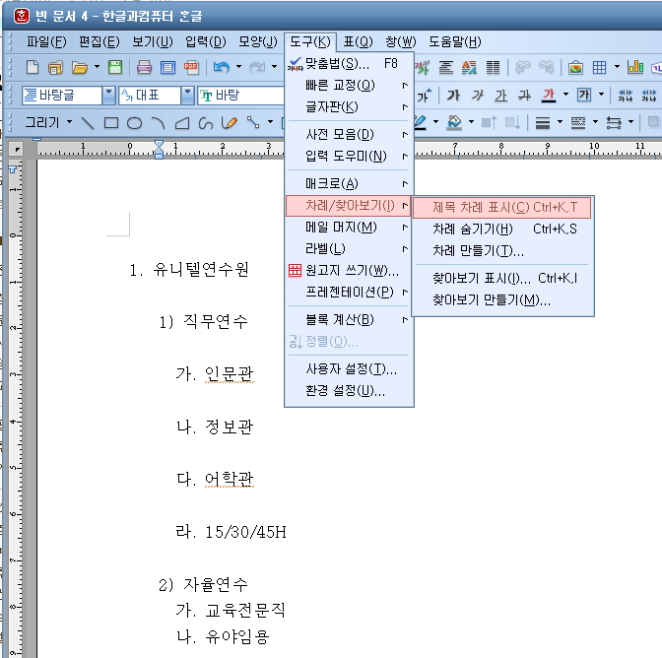Viewport: 662px width, 658px height.
Task: Open the document templates folder icon
Action: (x=55, y=68)
